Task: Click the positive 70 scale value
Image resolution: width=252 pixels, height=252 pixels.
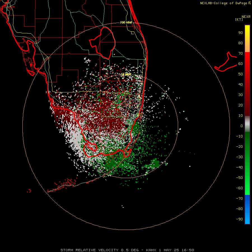Action: point(241,53)
